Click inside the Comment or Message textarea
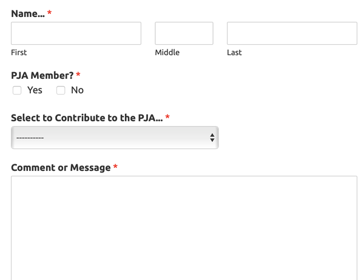Image resolution: width=364 pixels, height=280 pixels. point(184,227)
